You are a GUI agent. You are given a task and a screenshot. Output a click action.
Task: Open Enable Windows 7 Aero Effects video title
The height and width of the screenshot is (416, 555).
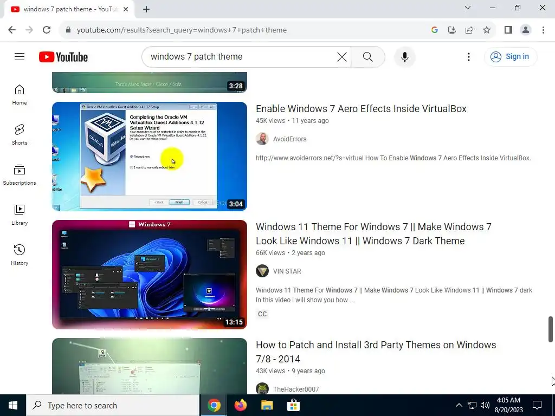click(x=361, y=108)
